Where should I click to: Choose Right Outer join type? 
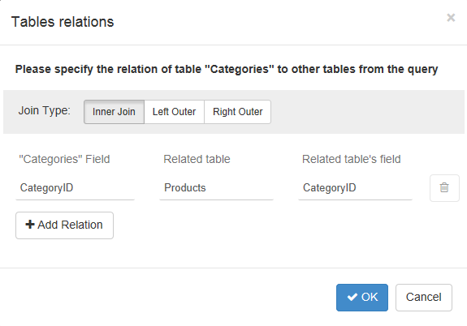point(238,112)
